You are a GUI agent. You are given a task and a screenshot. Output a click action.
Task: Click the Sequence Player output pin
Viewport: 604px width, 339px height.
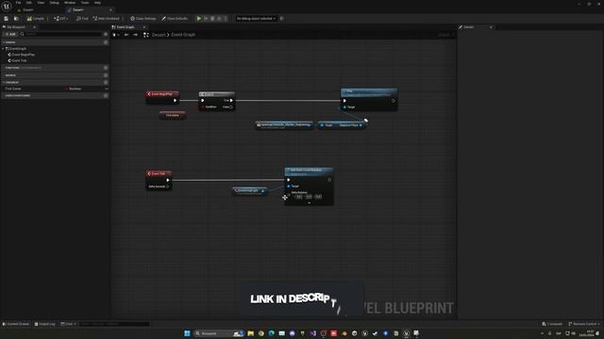(x=361, y=125)
